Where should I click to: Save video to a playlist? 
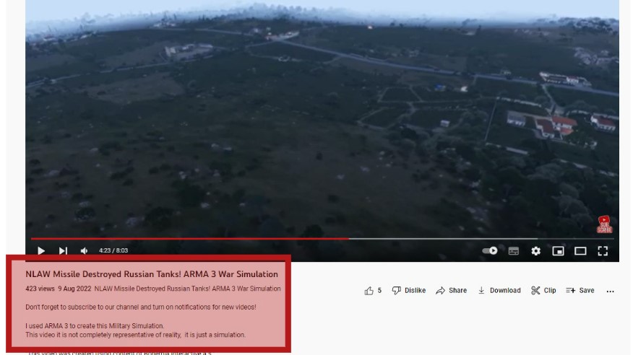pos(580,291)
